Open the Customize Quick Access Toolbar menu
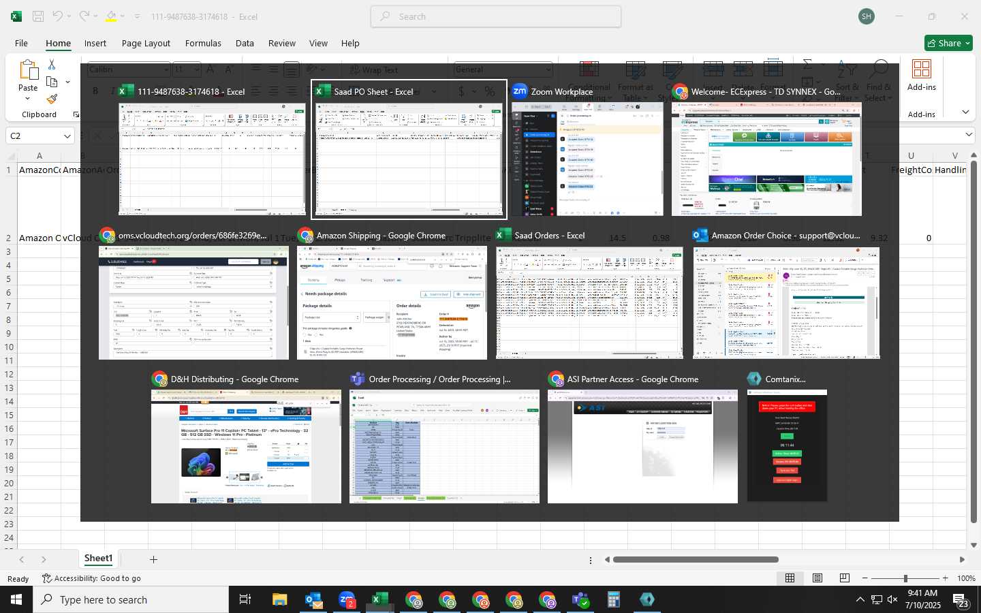Screen dimensions: 981x613 pyautogui.click(x=137, y=16)
